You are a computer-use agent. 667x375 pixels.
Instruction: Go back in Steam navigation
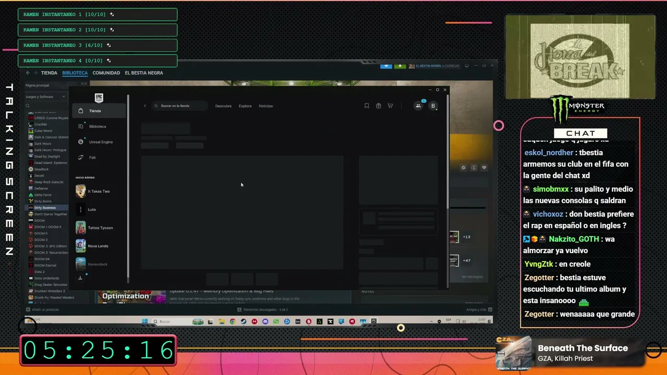28,73
